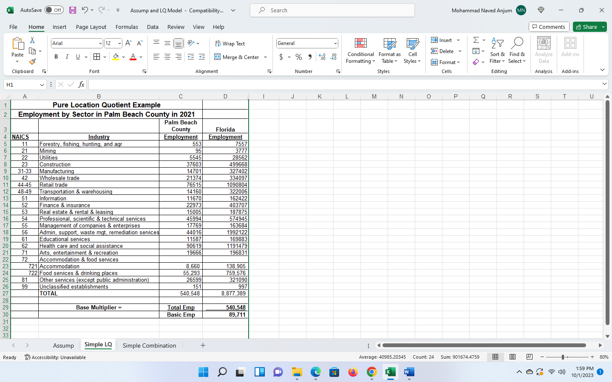The width and height of the screenshot is (612, 382).
Task: Click the Merge & Center button
Action: click(x=237, y=57)
